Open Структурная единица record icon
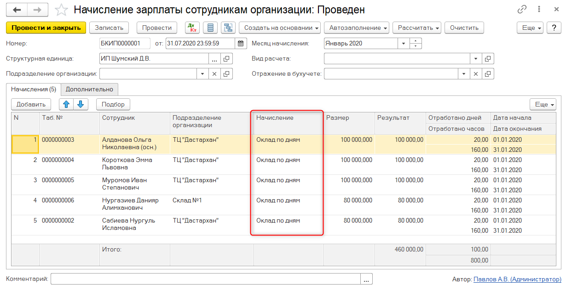 coord(227,59)
